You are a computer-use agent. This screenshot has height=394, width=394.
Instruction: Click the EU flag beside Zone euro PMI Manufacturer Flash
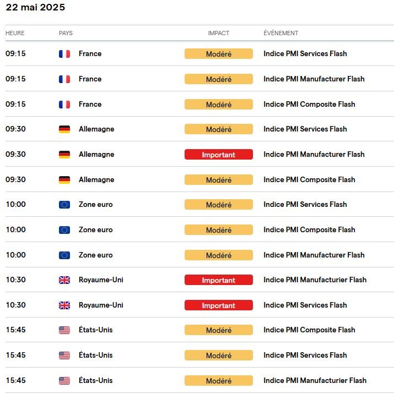64,255
